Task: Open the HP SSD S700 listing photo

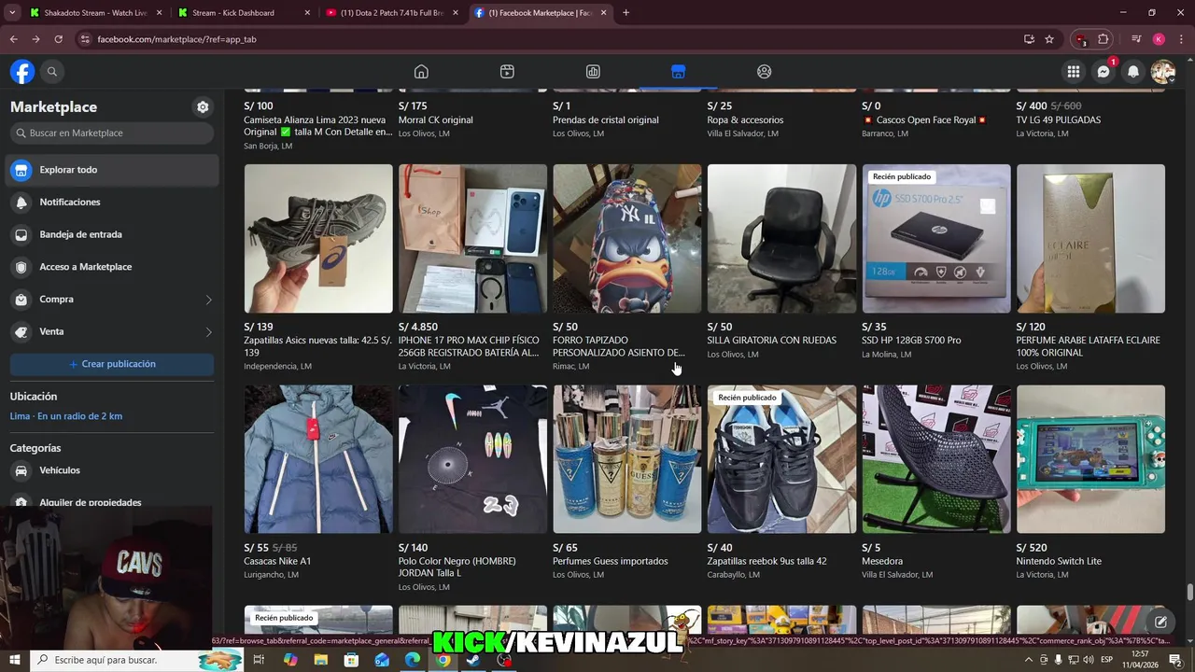Action: (x=936, y=239)
